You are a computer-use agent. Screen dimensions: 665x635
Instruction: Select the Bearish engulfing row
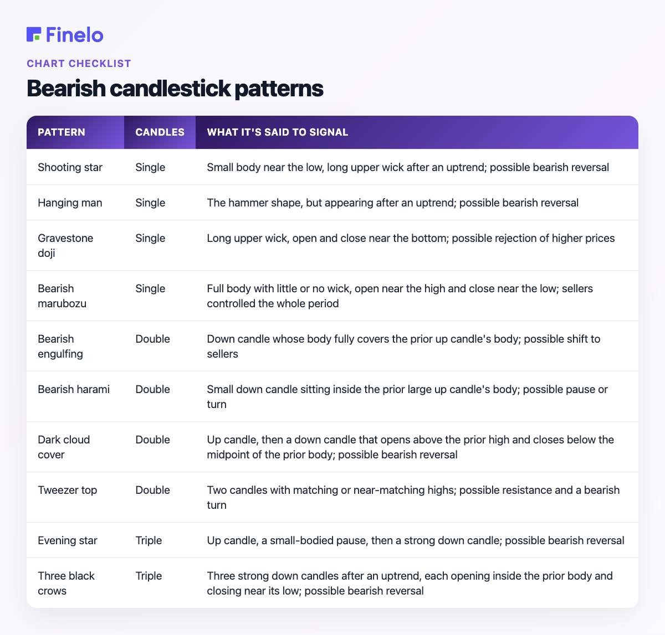coord(332,346)
